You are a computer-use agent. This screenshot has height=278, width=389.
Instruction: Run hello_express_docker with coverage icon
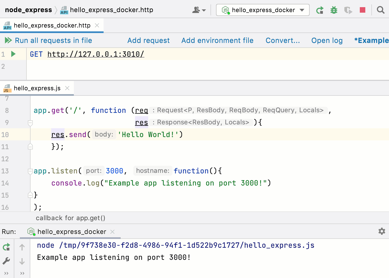point(348,10)
